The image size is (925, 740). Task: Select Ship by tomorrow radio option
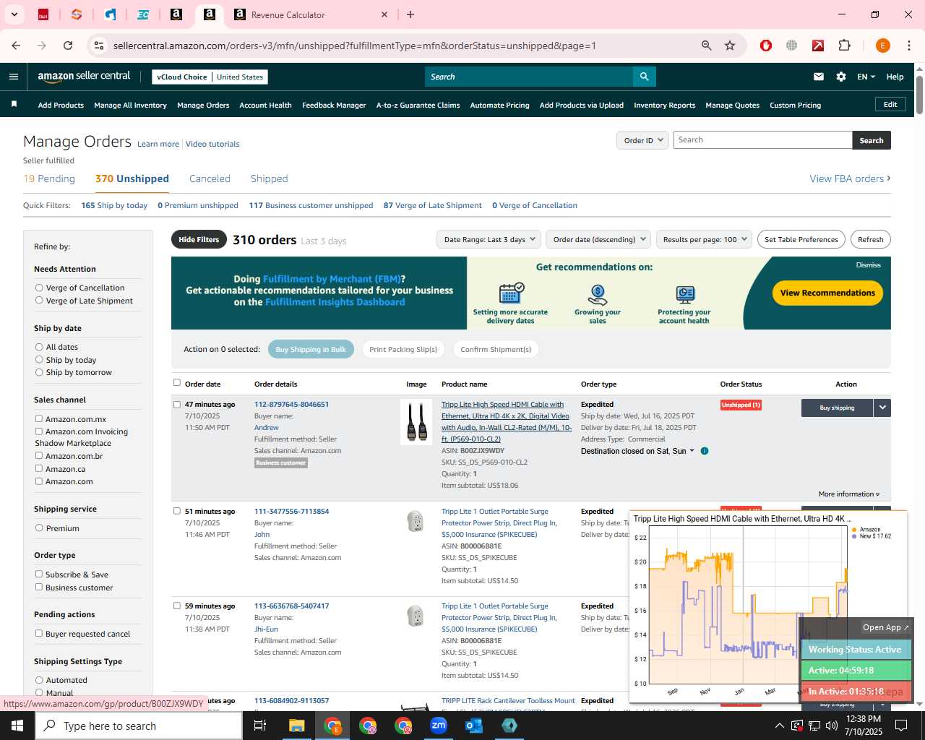39,372
